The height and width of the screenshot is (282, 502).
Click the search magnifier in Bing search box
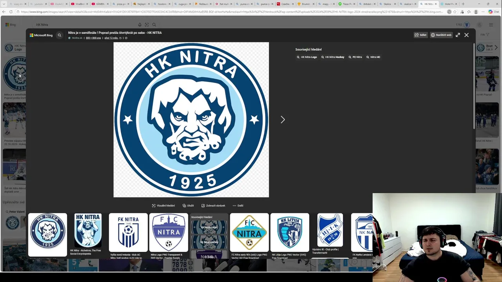pyautogui.click(x=154, y=25)
